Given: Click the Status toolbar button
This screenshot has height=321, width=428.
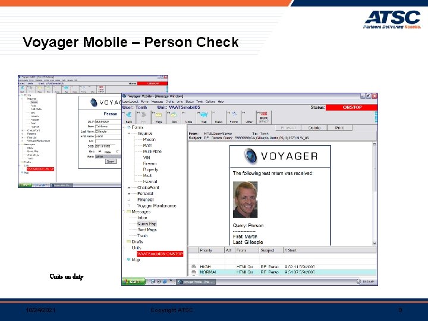Looking at the screenshot, I should [x=219, y=117].
